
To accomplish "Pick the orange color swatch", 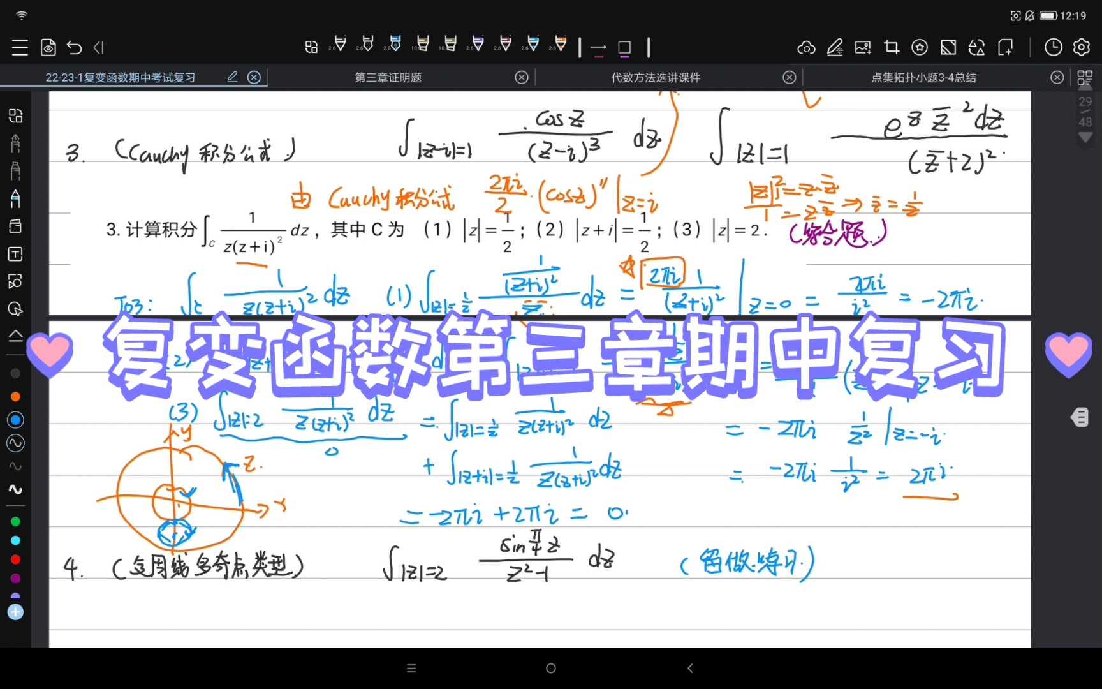I will coord(15,397).
